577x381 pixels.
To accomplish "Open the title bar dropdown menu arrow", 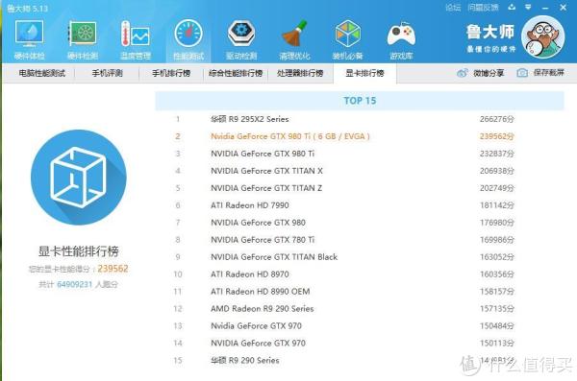I will (528, 7).
